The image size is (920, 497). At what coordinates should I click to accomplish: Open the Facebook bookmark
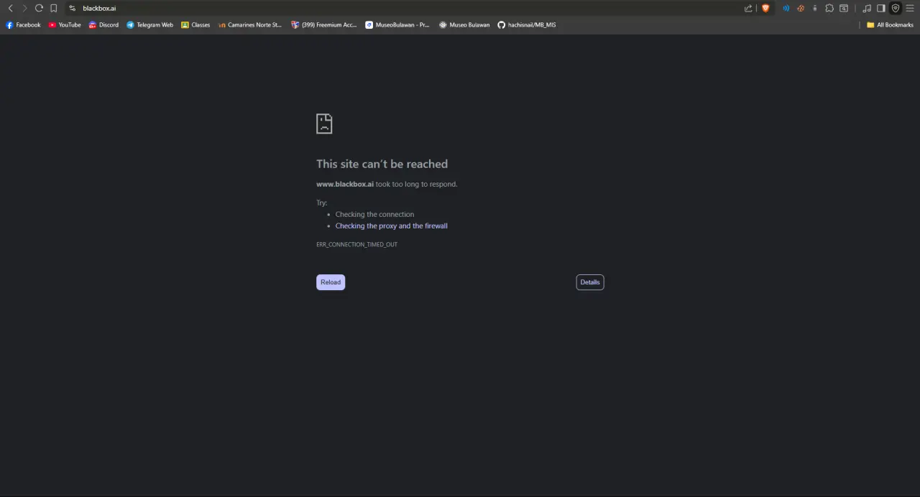click(23, 24)
